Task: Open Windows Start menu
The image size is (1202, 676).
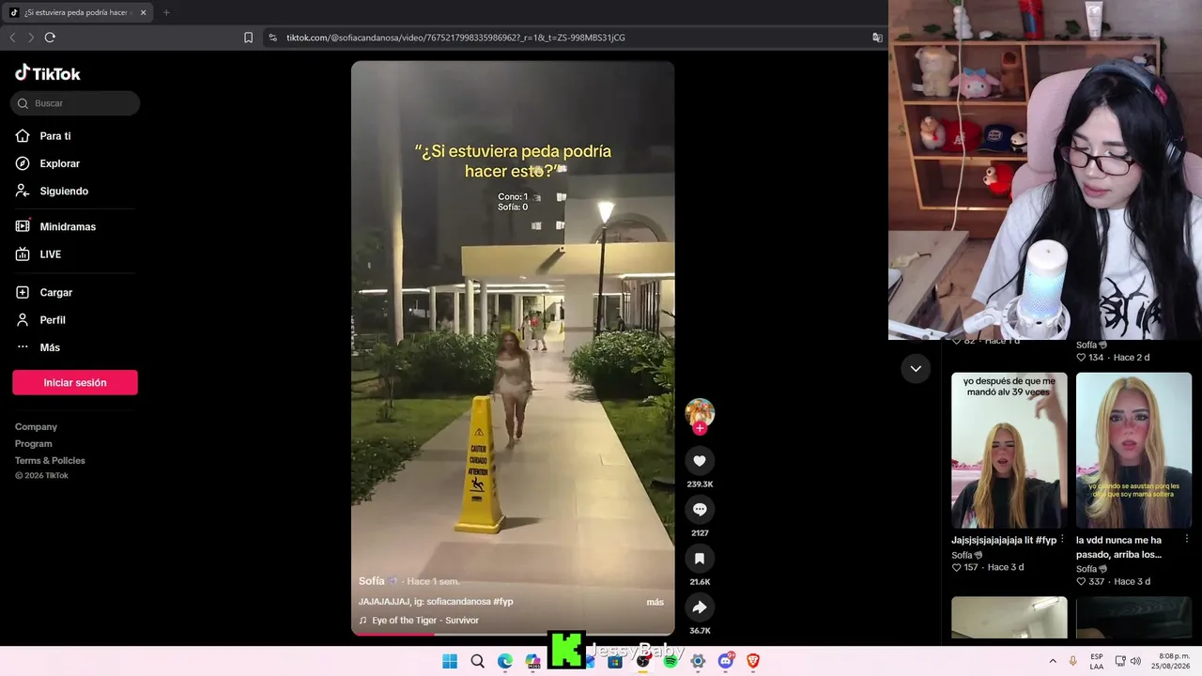Action: point(450,661)
